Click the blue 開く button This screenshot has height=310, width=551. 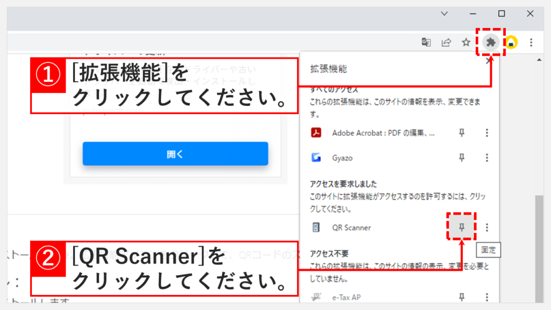click(x=175, y=154)
